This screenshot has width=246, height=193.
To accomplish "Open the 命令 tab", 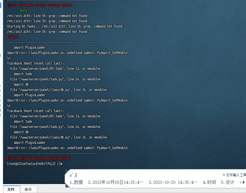I will (x=28, y=189).
